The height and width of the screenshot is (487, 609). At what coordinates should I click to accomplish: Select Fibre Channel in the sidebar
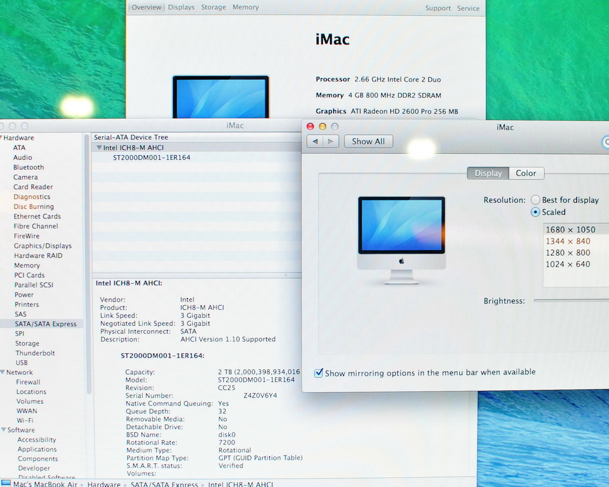coord(36,226)
